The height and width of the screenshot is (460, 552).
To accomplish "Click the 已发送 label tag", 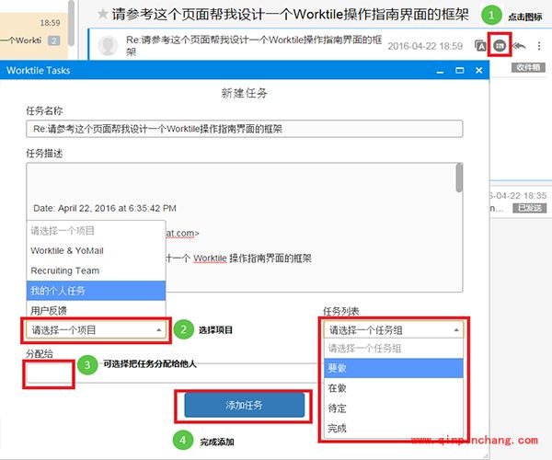I will pos(530,208).
